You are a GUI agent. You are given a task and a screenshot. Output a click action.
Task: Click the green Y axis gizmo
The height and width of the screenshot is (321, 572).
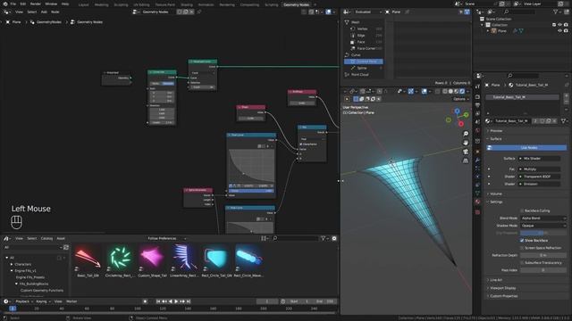[x=466, y=115]
